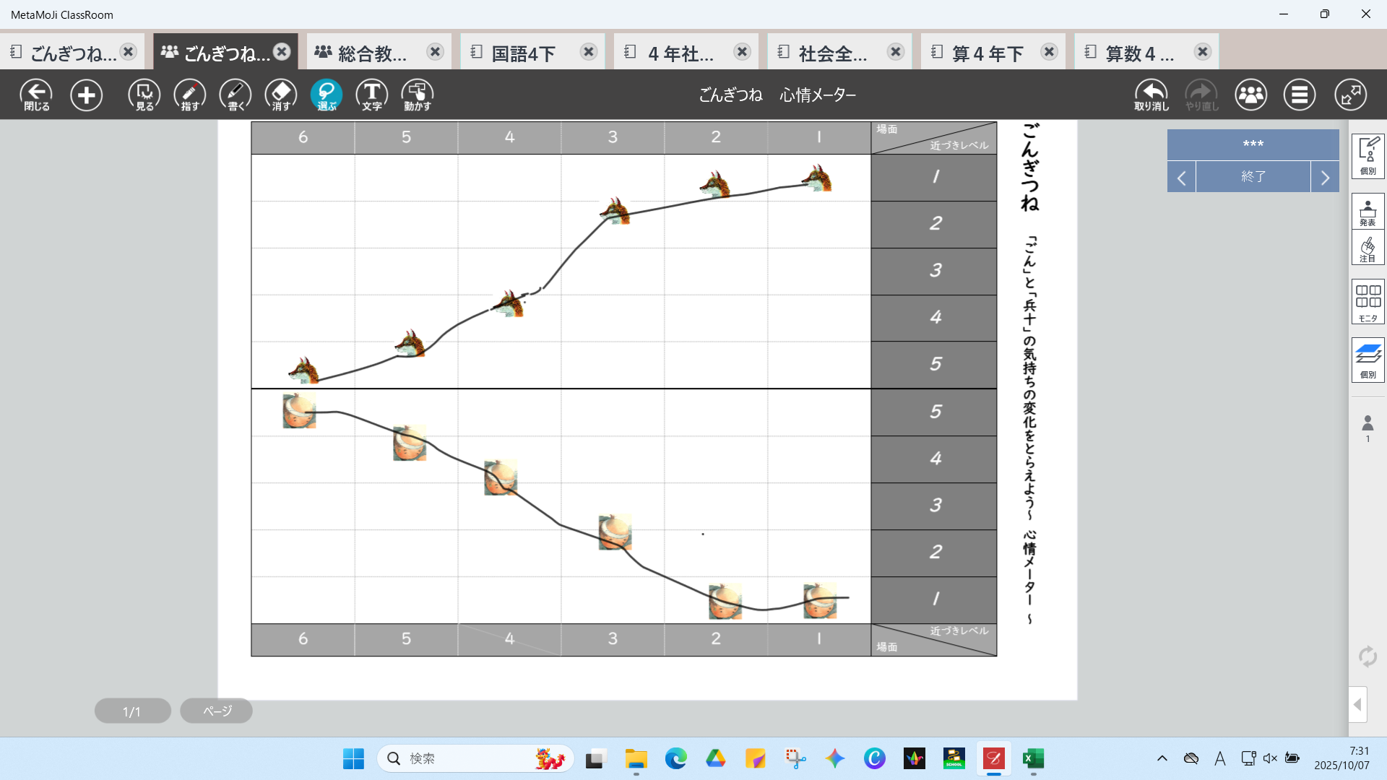Select the 消す eraser tool
Viewport: 1387px width, 780px height.
click(x=281, y=95)
